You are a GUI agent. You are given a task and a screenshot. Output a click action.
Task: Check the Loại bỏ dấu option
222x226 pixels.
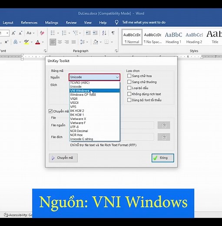click(129, 88)
